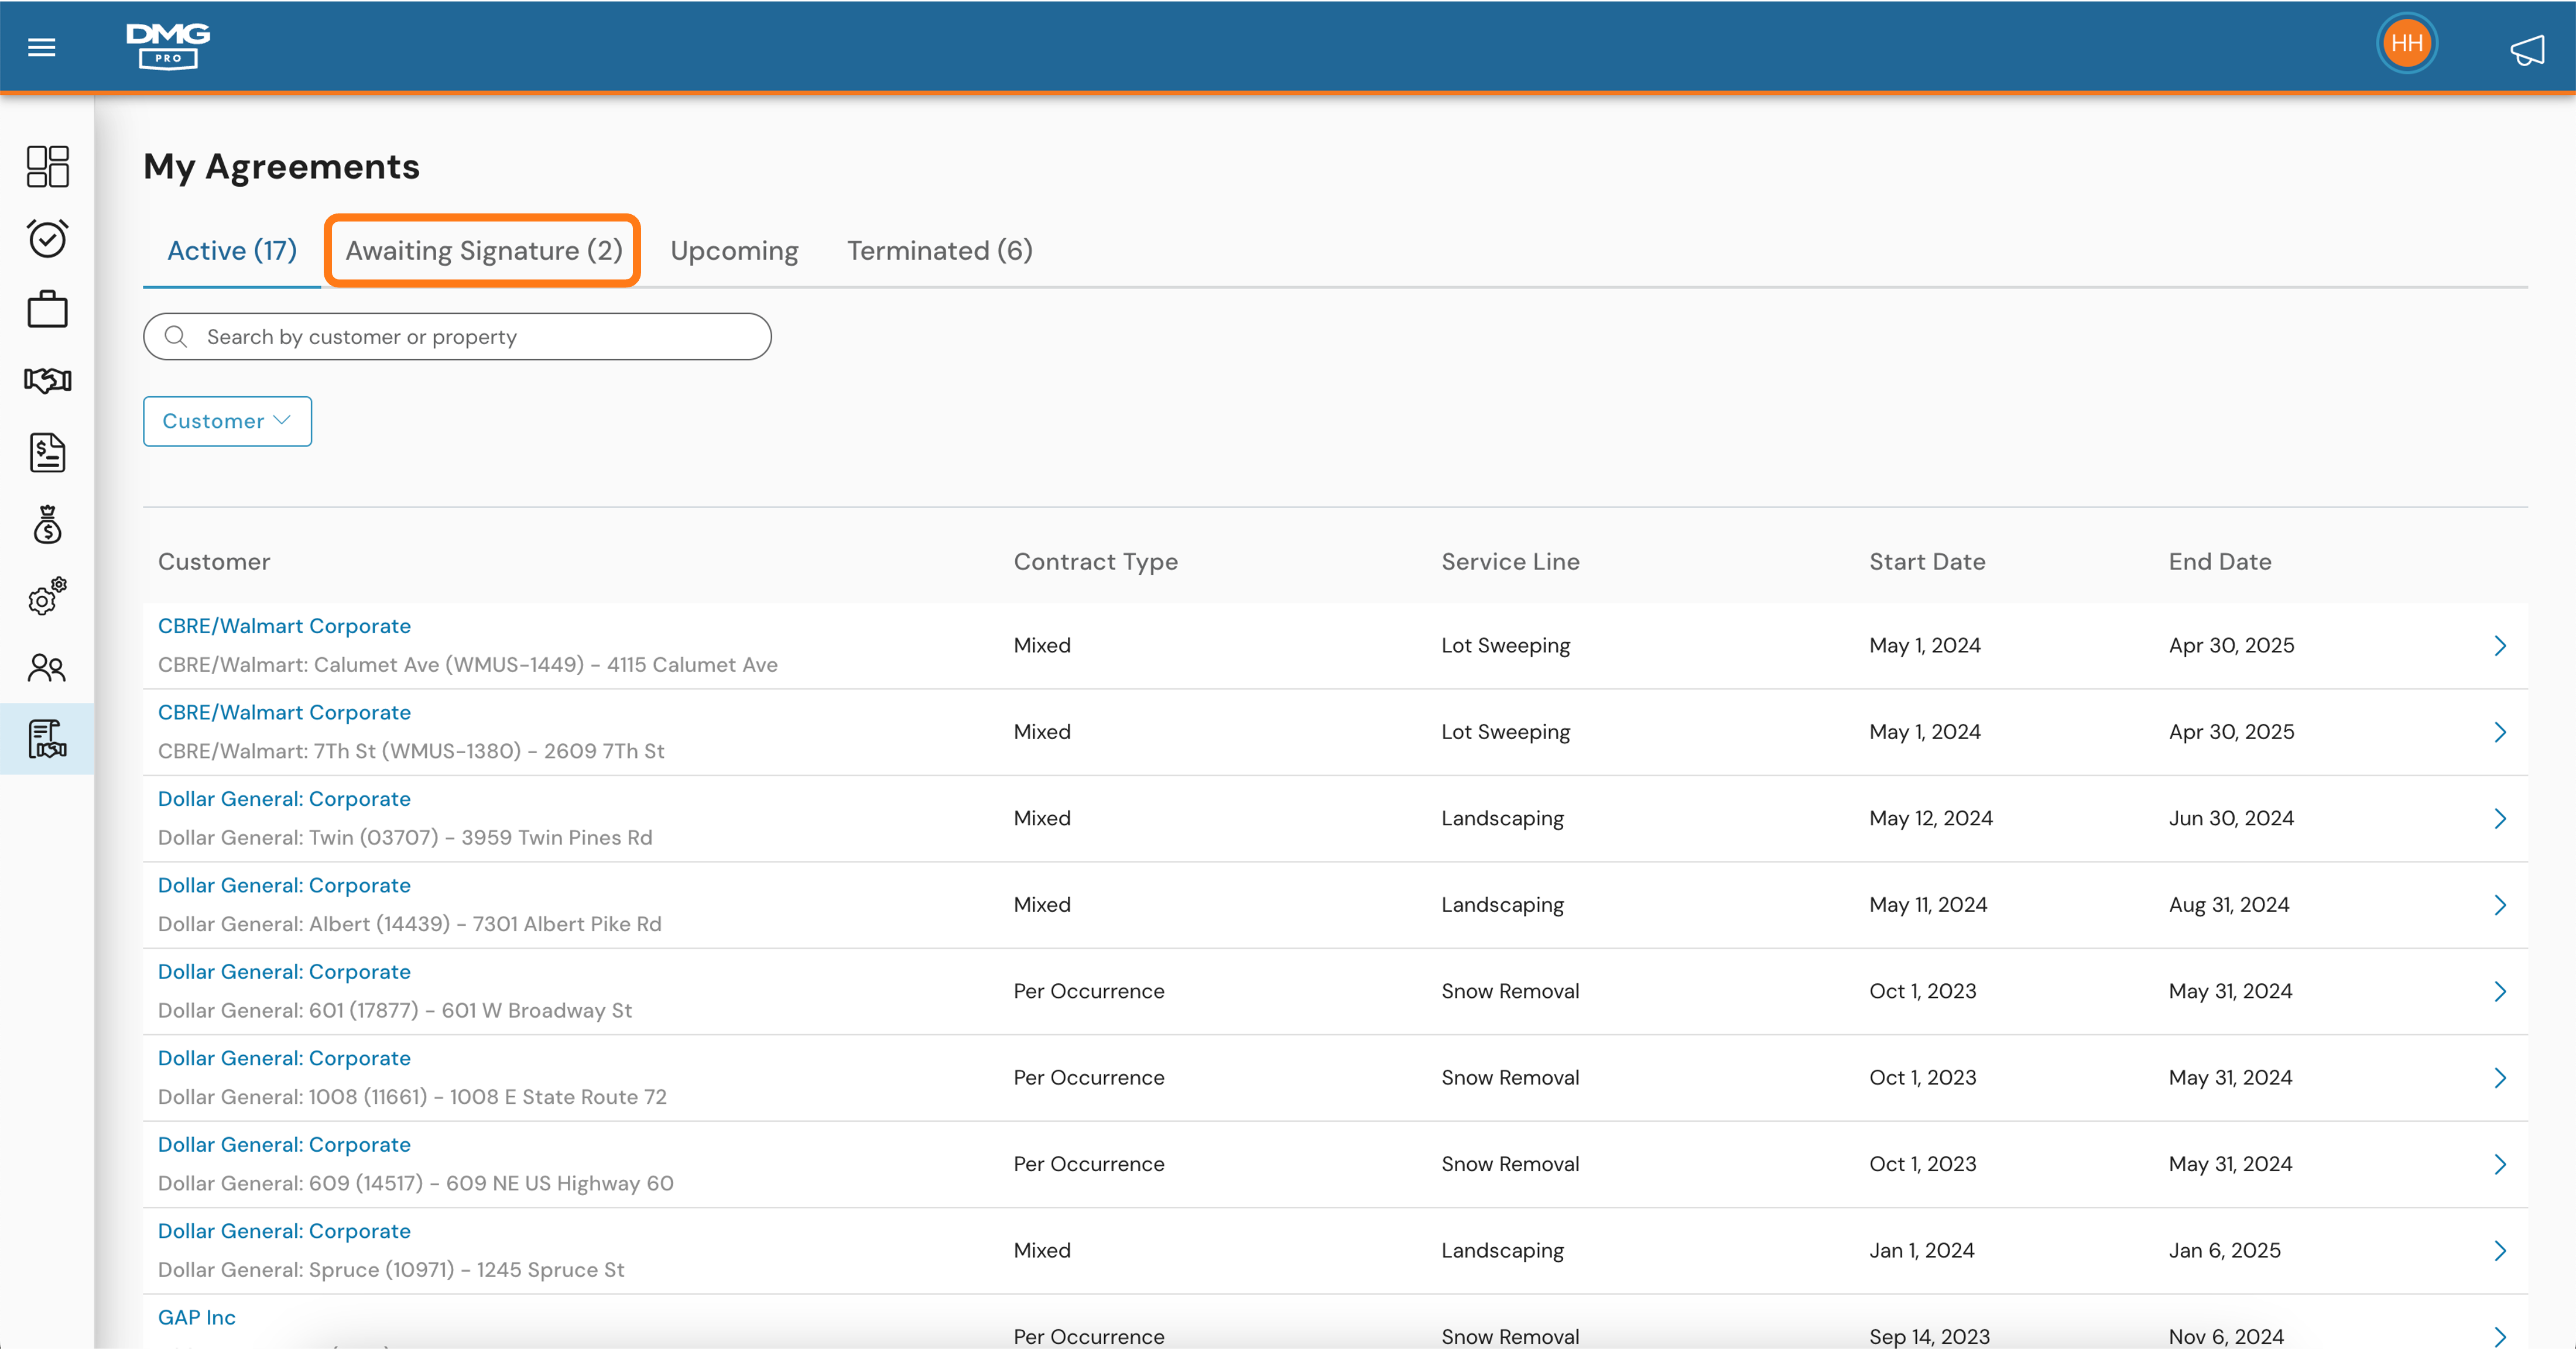The height and width of the screenshot is (1349, 2576).
Task: Open the 609 NE US Highway 60 row chevron
Action: (2500, 1164)
